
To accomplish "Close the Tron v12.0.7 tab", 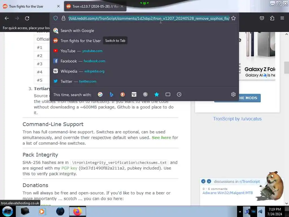I will point(122,6).
